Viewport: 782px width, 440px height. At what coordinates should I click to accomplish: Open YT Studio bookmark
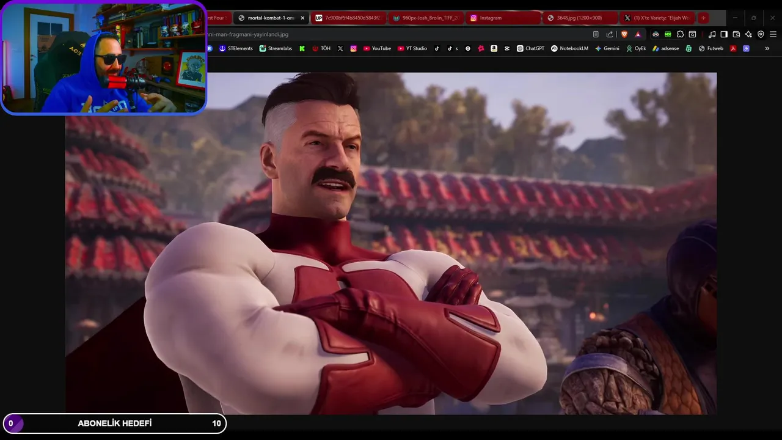point(412,48)
